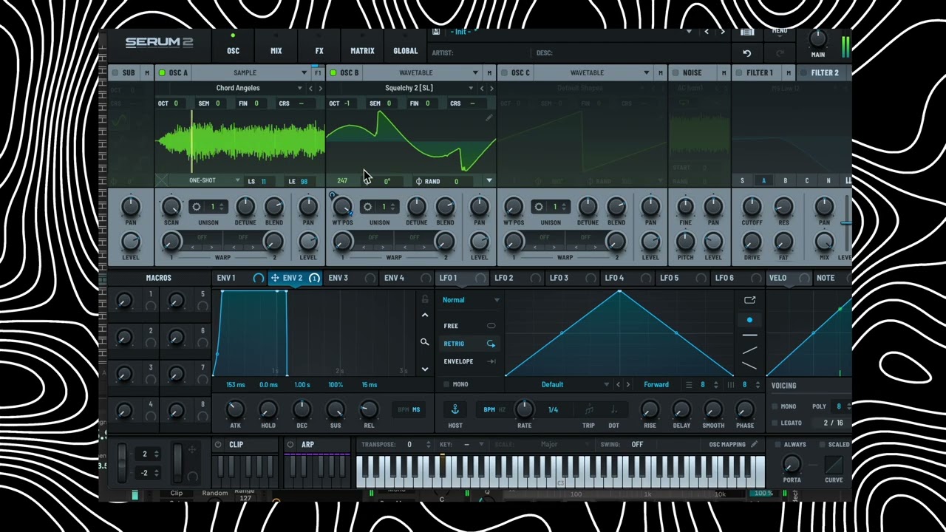
Task: Go to the previous preset with left arrow
Action: click(707, 32)
